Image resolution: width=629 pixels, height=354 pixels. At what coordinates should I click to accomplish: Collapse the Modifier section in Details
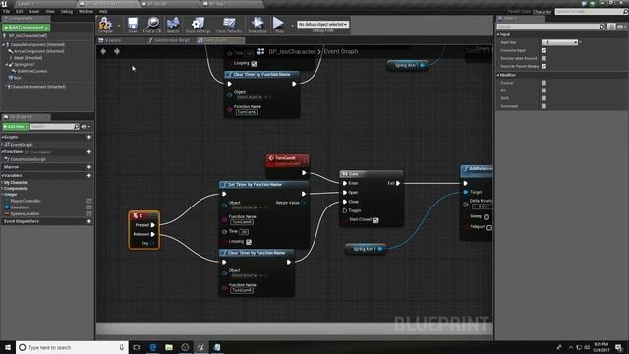point(498,75)
